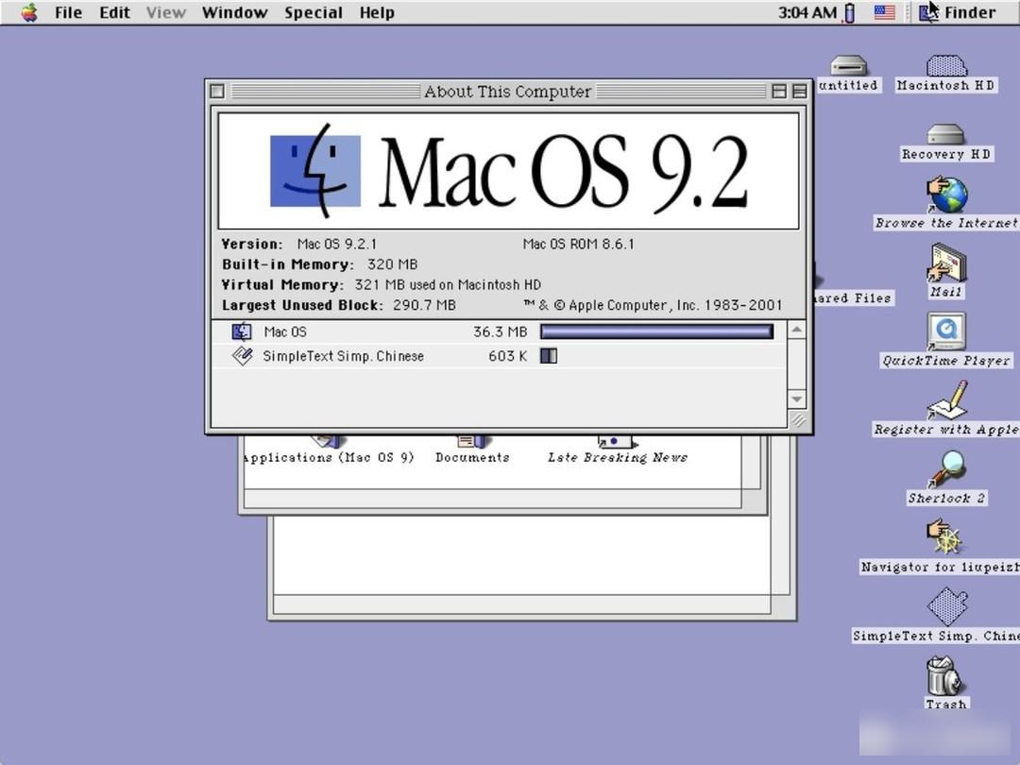
Task: Click the Mac OS ROM 8.6.1 text
Action: (x=578, y=244)
